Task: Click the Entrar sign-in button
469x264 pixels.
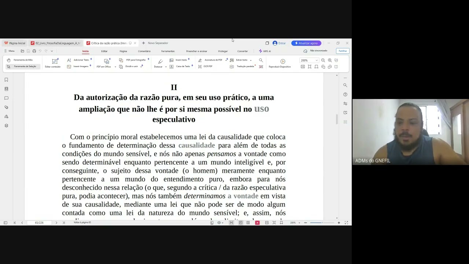Action: pos(279,43)
